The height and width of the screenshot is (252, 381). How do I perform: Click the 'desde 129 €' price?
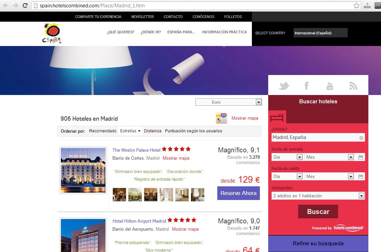[240, 180]
